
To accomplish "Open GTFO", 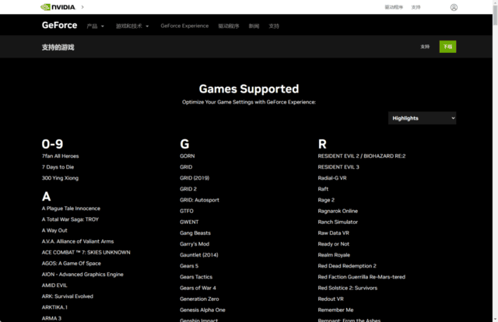I will 187,212.
